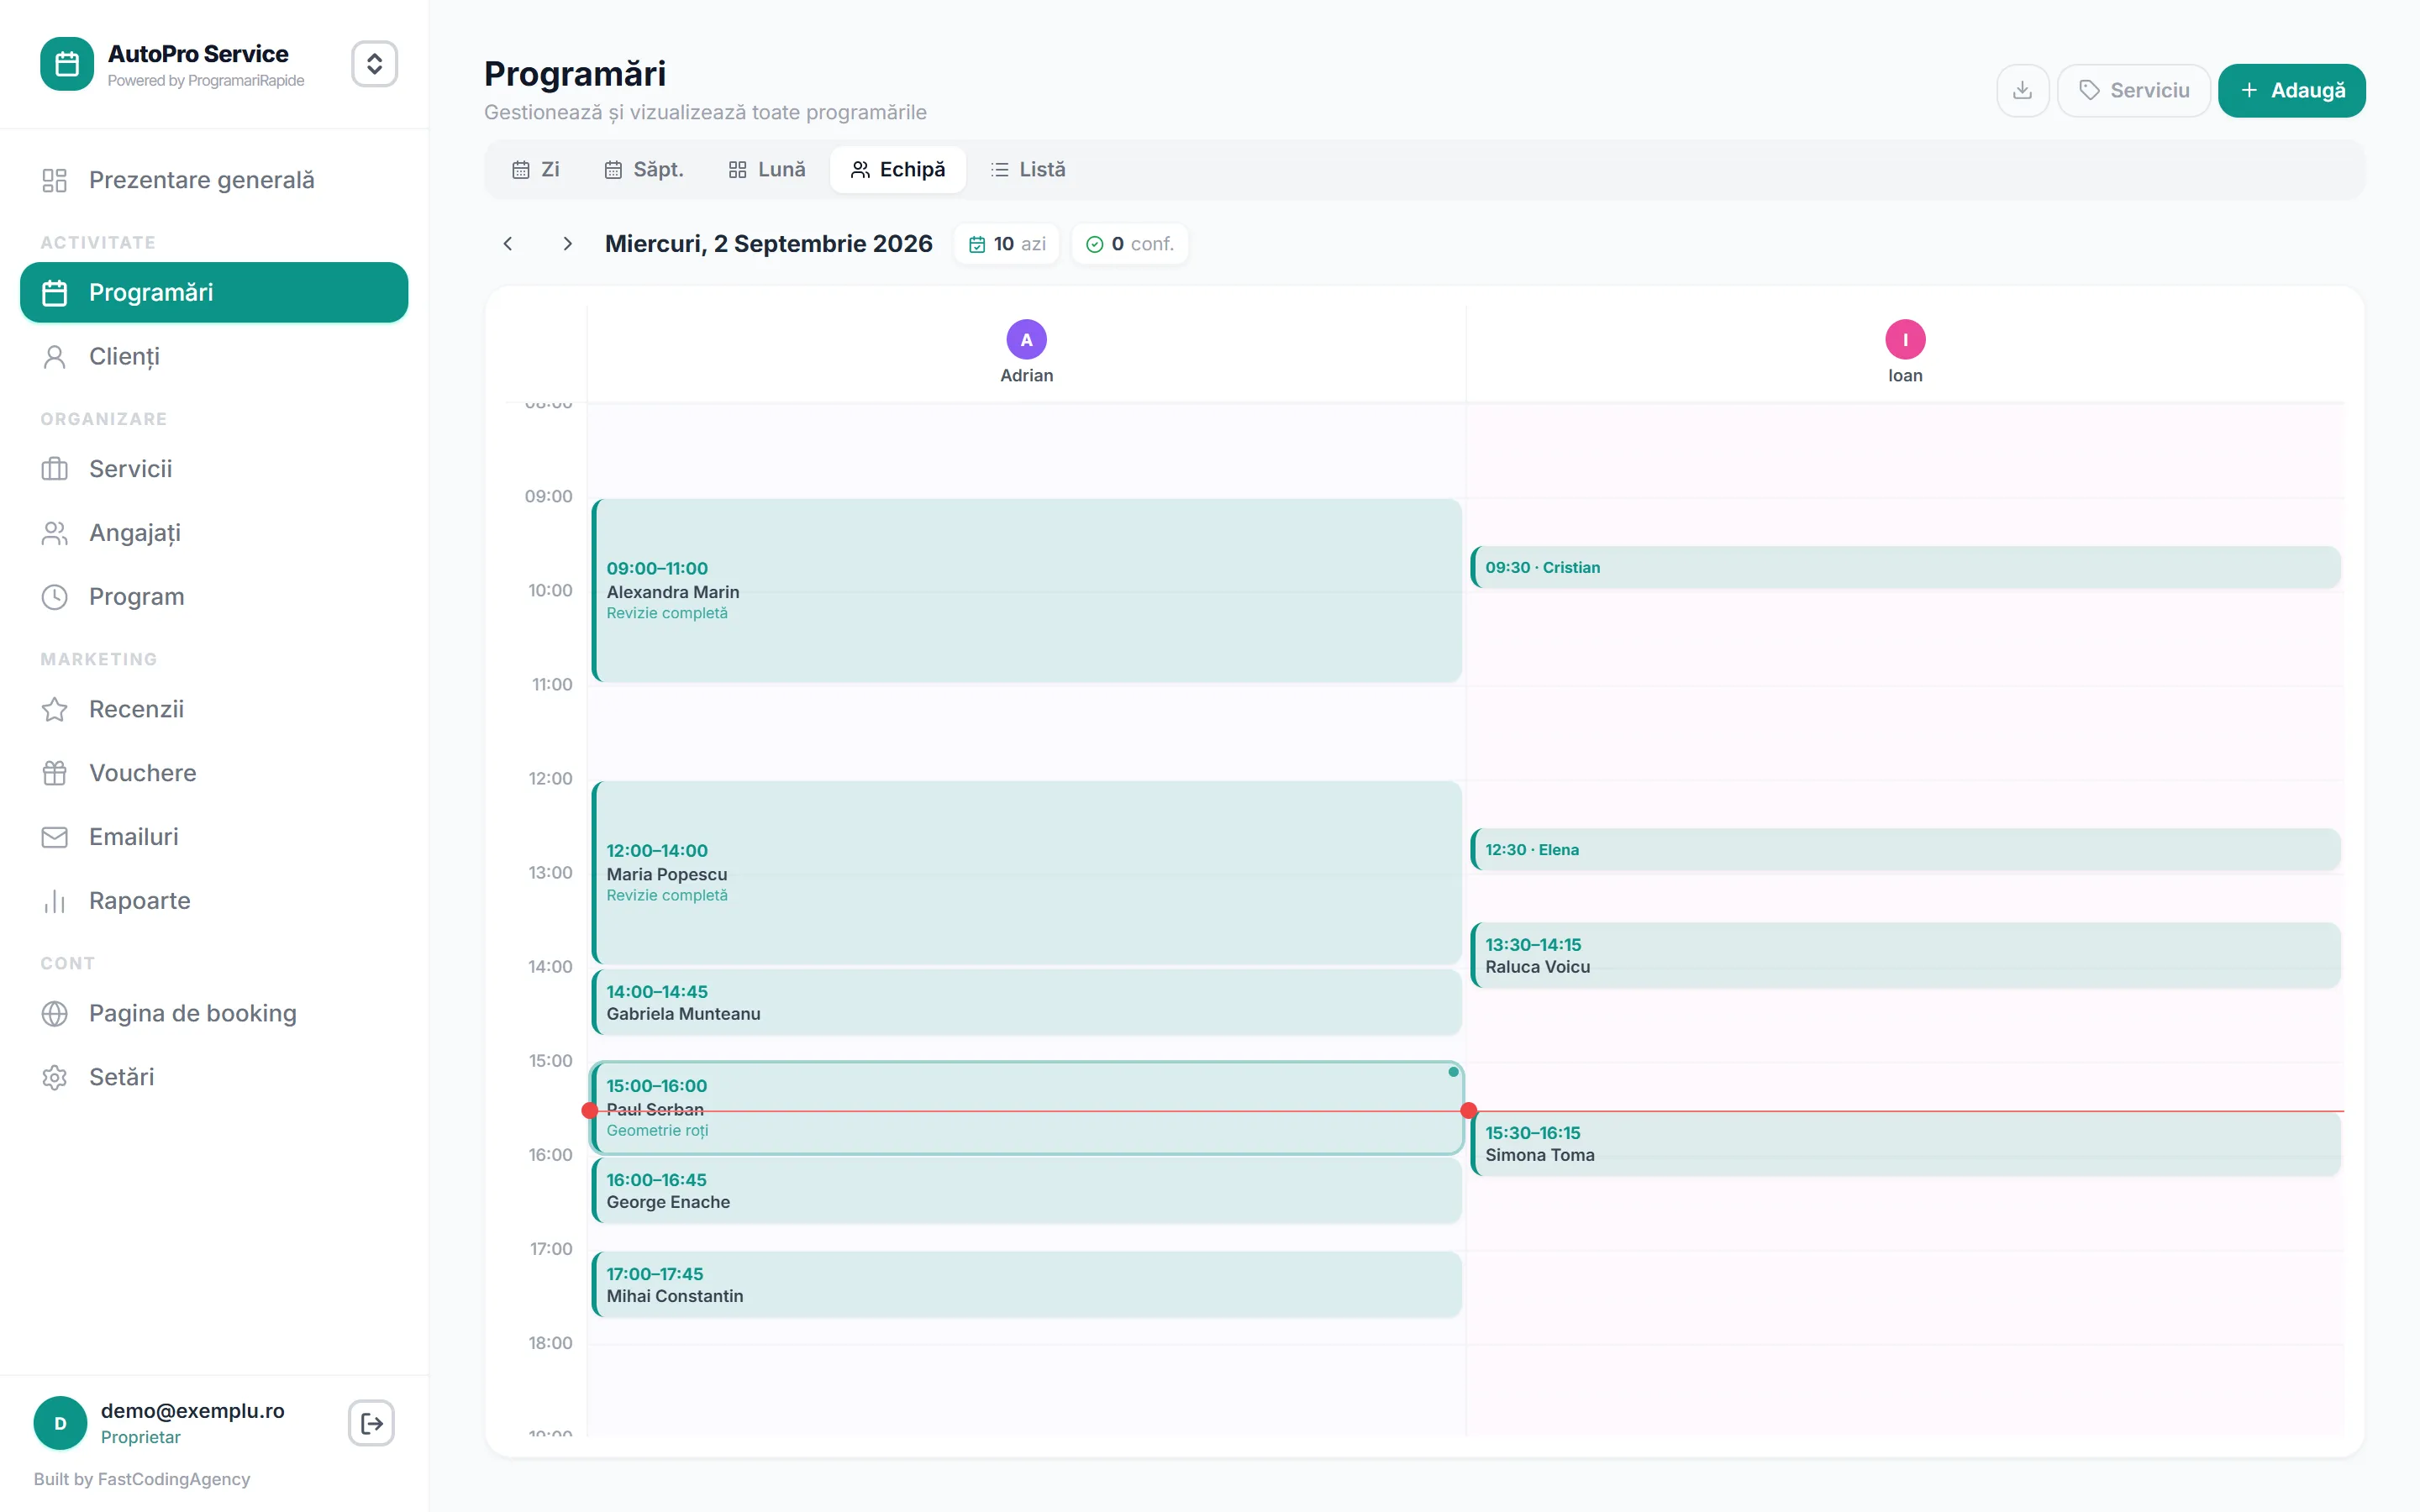
Task: Go to previous day with left chevron
Action: tap(508, 244)
